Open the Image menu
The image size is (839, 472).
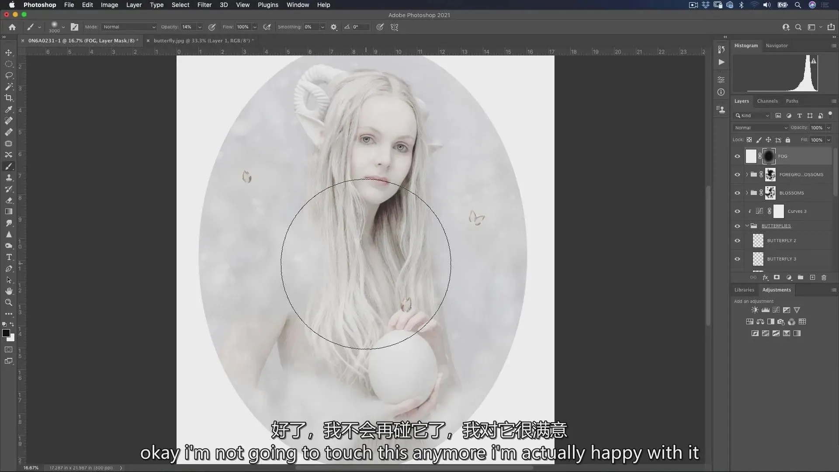click(109, 5)
